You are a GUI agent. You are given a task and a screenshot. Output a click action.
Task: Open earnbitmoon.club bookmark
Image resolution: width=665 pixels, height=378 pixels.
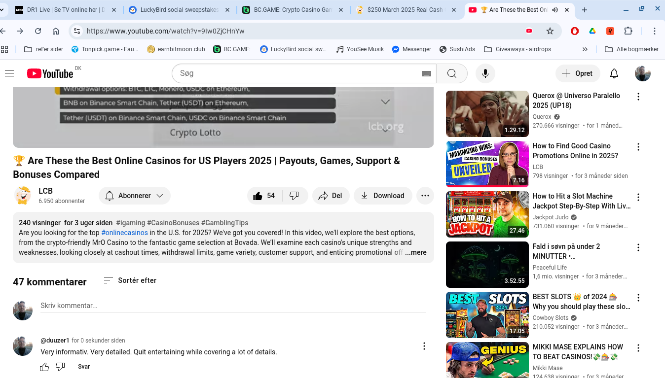[176, 49]
